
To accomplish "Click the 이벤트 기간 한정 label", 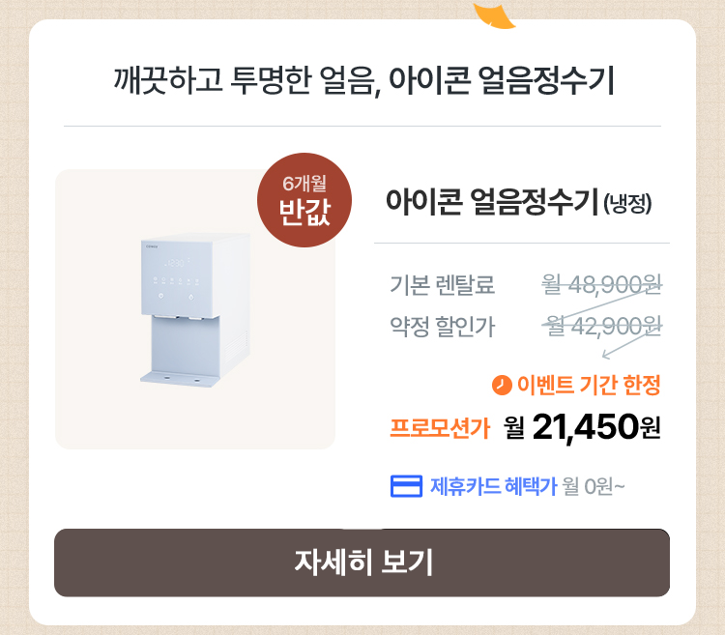I will click(588, 385).
